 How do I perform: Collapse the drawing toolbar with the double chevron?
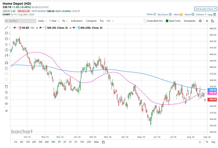(6, 111)
